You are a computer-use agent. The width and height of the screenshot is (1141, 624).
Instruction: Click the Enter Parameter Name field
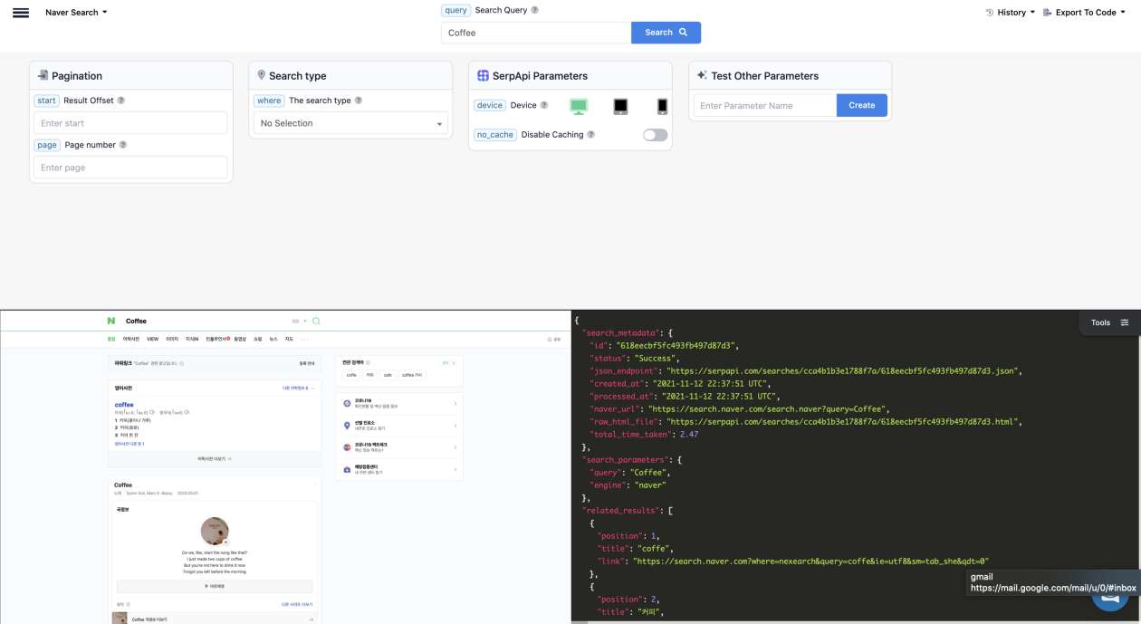coord(765,106)
